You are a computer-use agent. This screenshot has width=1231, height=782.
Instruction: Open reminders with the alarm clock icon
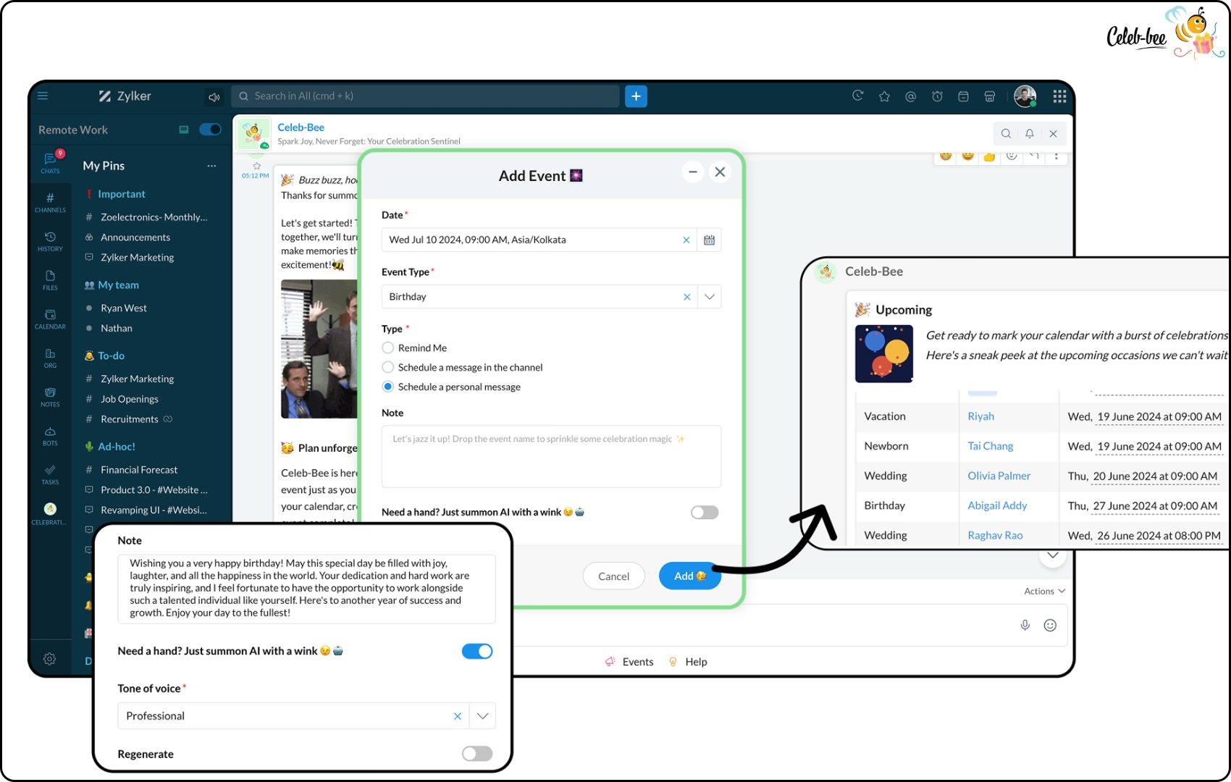(x=937, y=96)
